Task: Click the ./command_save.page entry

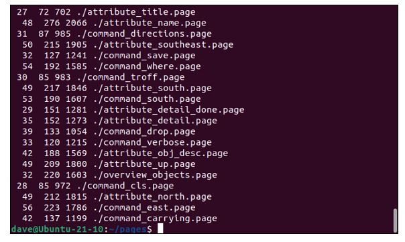Action: pyautogui.click(x=144, y=56)
